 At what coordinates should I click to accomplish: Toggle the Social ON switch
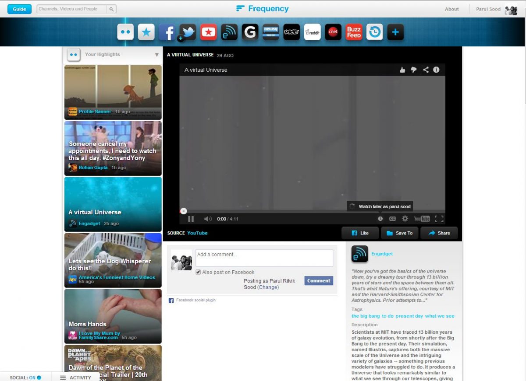[39, 378]
